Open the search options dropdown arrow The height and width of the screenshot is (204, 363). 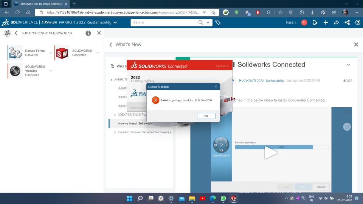[208, 22]
